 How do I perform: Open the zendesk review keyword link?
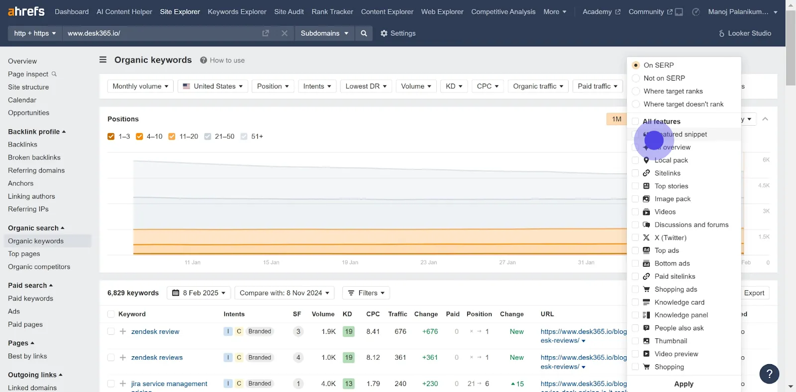click(155, 331)
